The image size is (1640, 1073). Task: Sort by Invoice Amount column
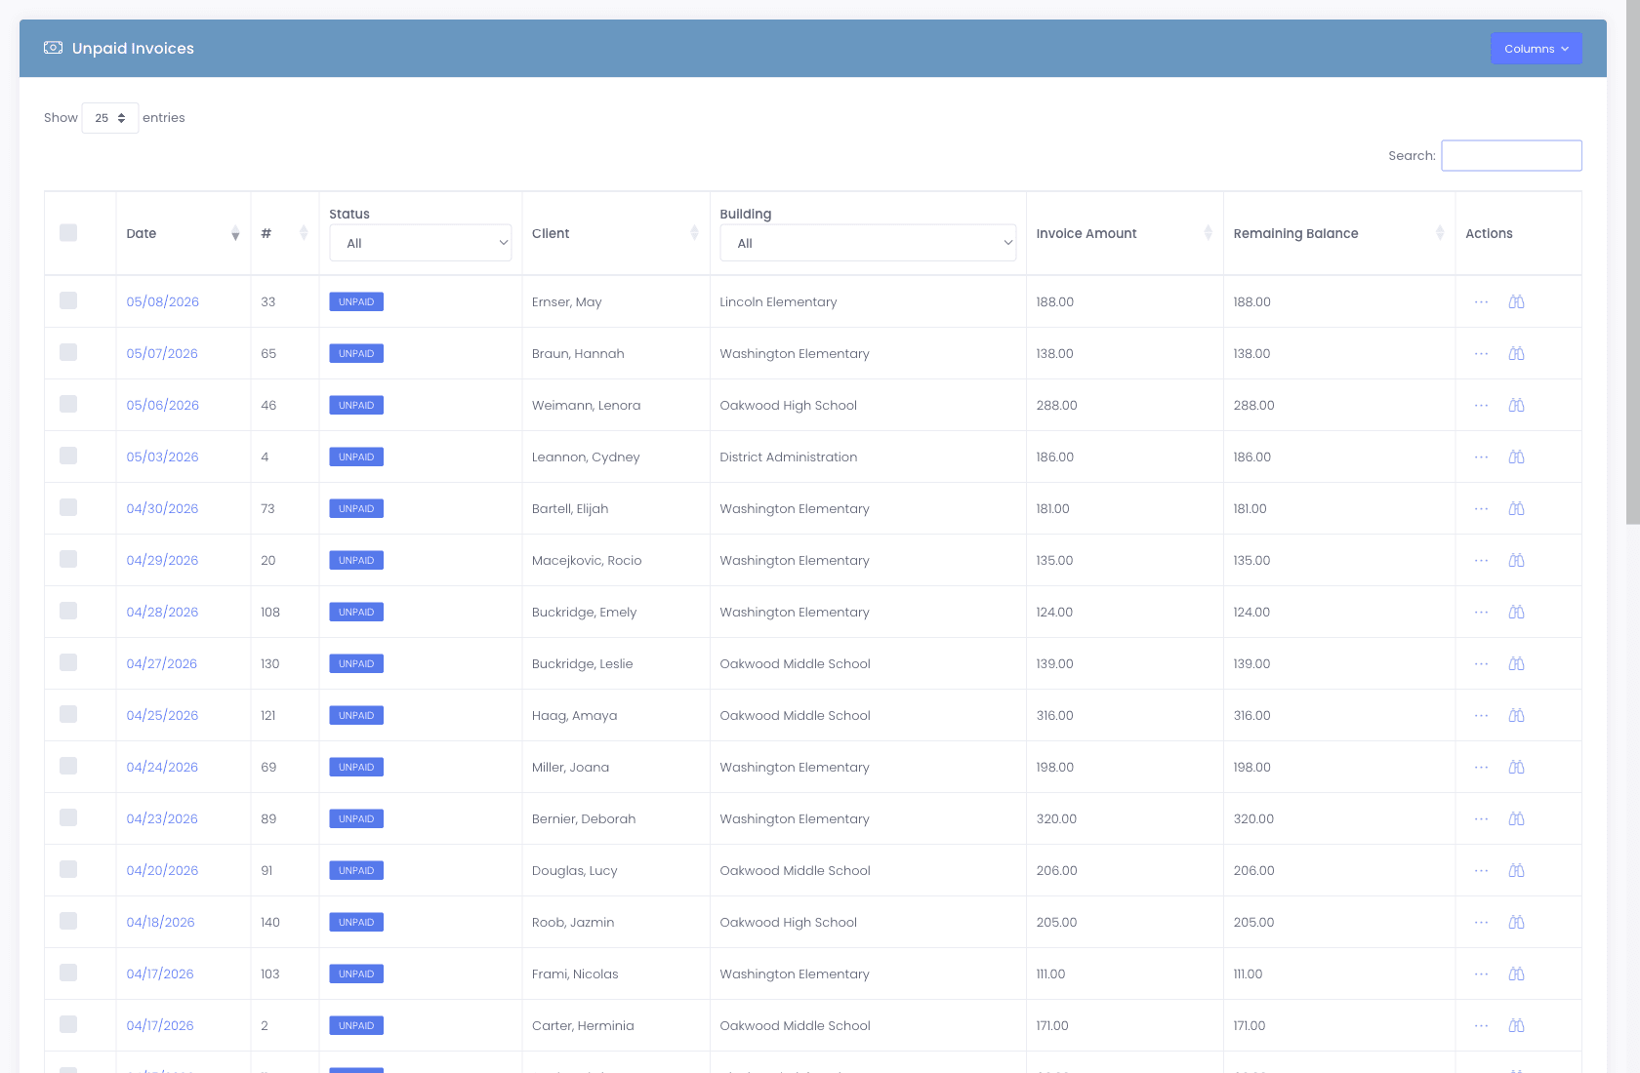[1125, 234]
